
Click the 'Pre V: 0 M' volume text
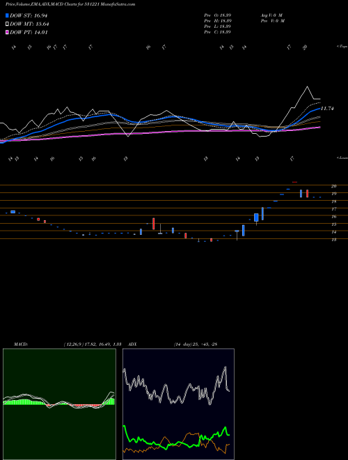[273, 21]
